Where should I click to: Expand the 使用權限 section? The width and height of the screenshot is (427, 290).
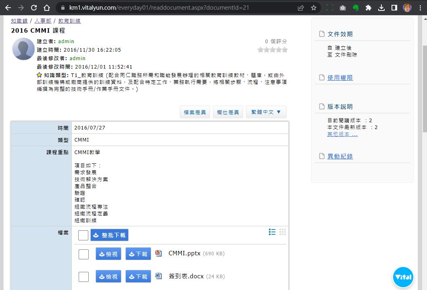(x=340, y=77)
